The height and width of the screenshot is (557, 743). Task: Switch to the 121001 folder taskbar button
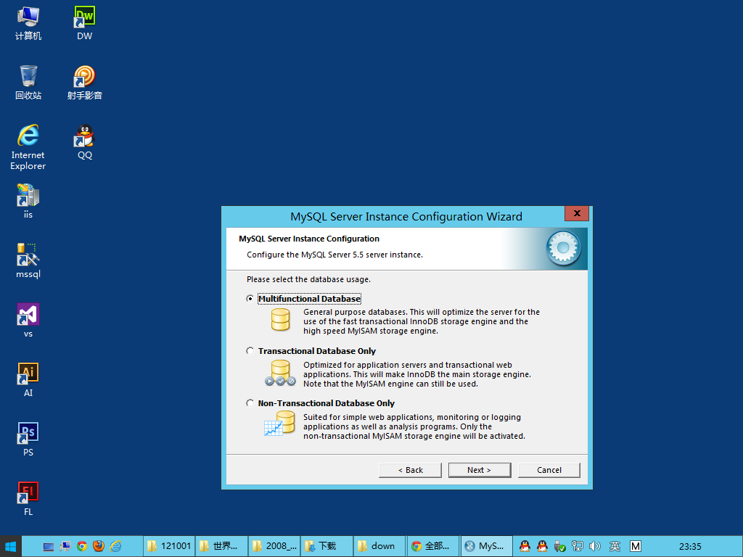pos(168,546)
